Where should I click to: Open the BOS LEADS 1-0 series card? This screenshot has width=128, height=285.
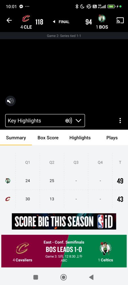(64, 251)
